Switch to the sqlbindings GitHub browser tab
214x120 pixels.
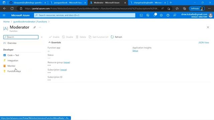click(28, 3)
